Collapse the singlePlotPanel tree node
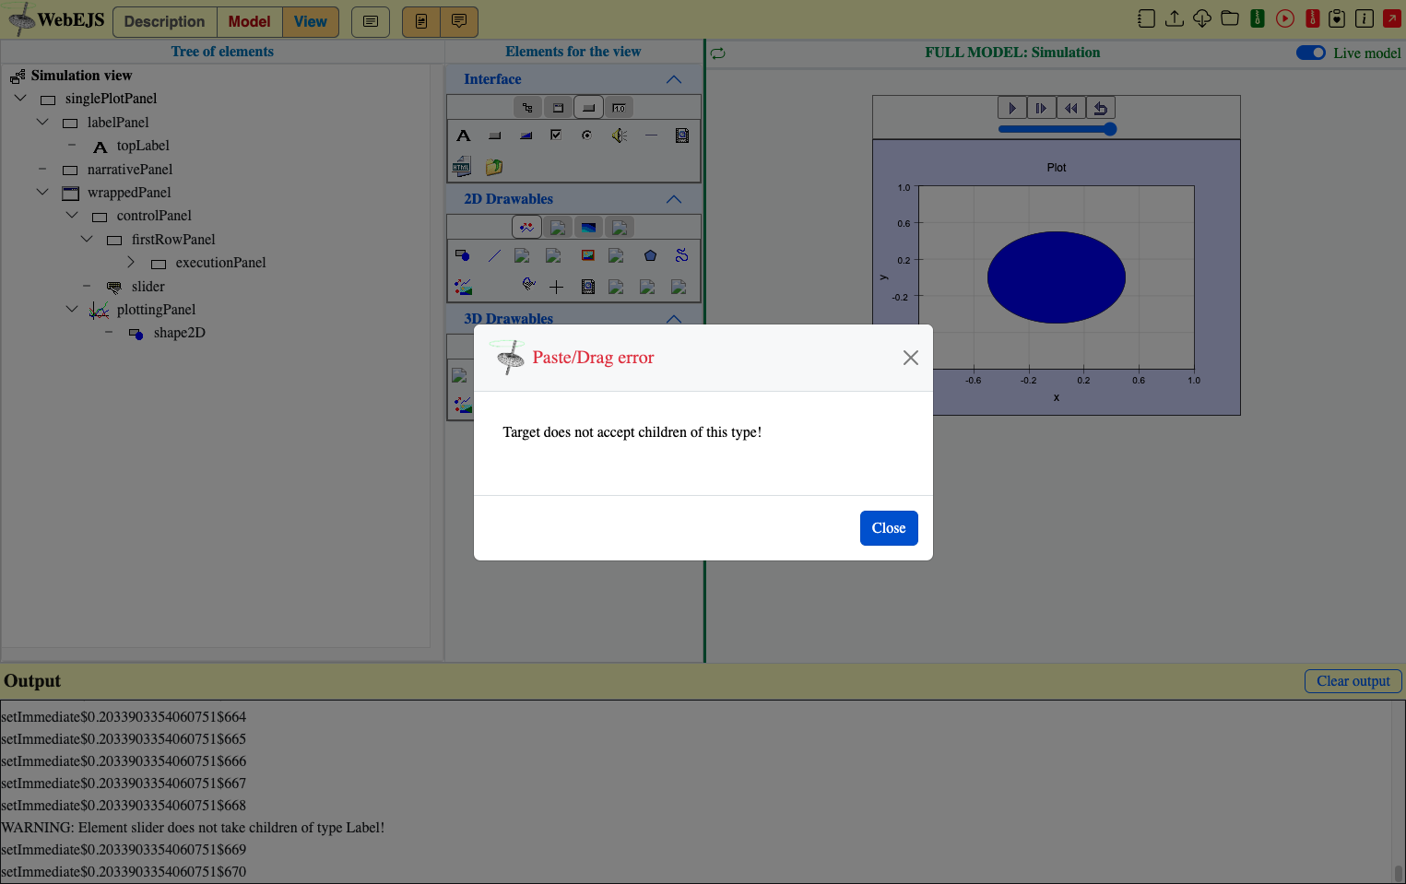The width and height of the screenshot is (1406, 884). 20,98
